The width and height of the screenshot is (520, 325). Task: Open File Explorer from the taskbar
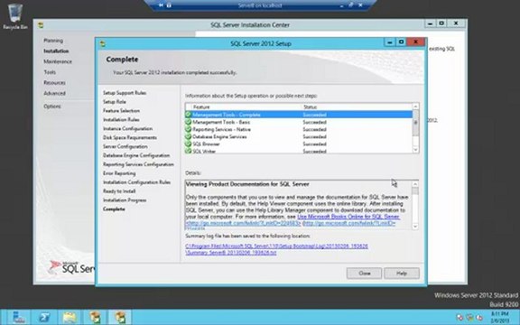pyautogui.click(x=70, y=318)
